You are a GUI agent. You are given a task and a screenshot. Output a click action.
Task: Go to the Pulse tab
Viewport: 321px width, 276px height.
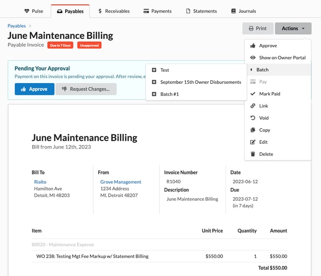34,11
